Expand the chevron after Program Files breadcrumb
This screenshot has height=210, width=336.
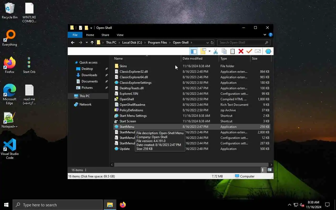pyautogui.click(x=170, y=43)
